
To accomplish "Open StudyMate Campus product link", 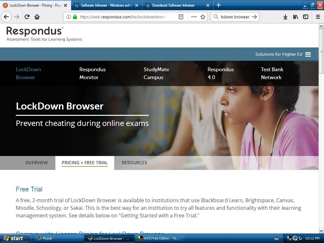I will 156,73.
